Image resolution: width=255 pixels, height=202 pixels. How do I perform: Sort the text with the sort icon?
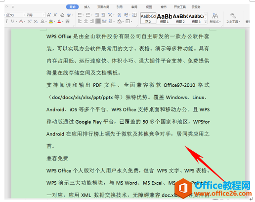point(119,15)
